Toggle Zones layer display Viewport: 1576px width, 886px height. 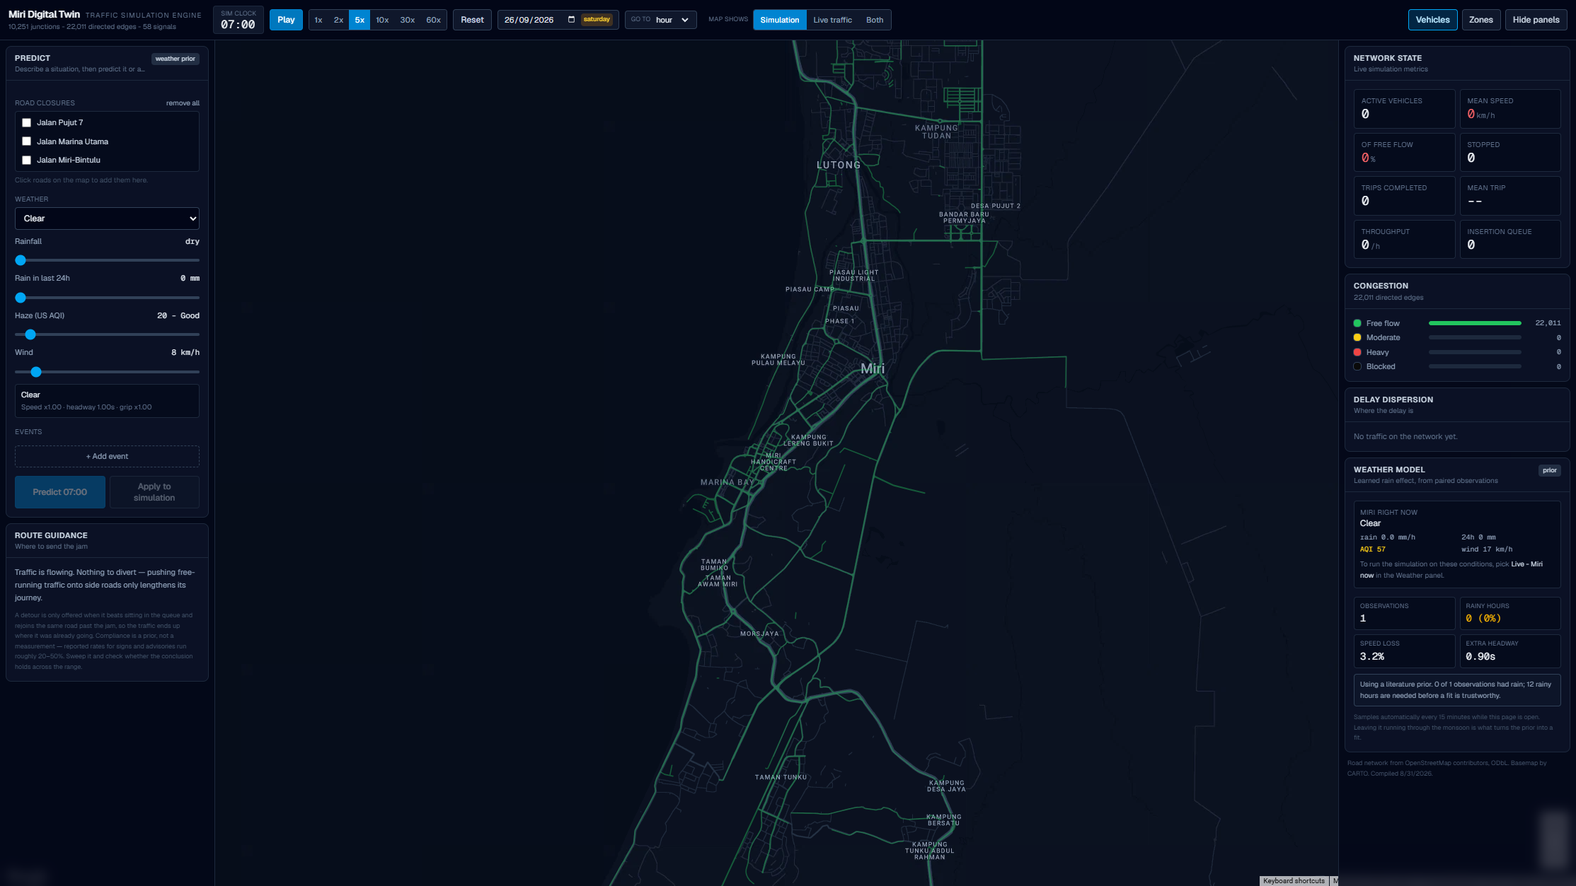coord(1480,20)
